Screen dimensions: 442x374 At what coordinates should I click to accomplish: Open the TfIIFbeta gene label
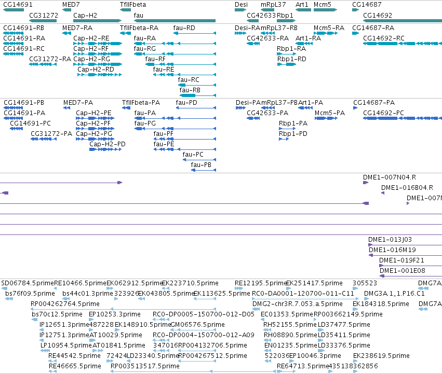pyautogui.click(x=133, y=5)
